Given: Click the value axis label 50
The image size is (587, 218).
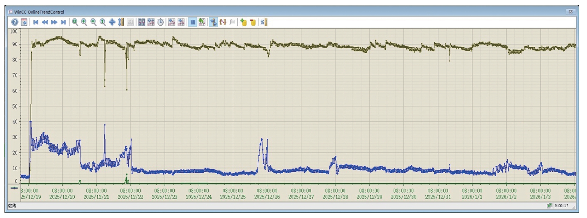Looking at the screenshot, I should pyautogui.click(x=15, y=106).
